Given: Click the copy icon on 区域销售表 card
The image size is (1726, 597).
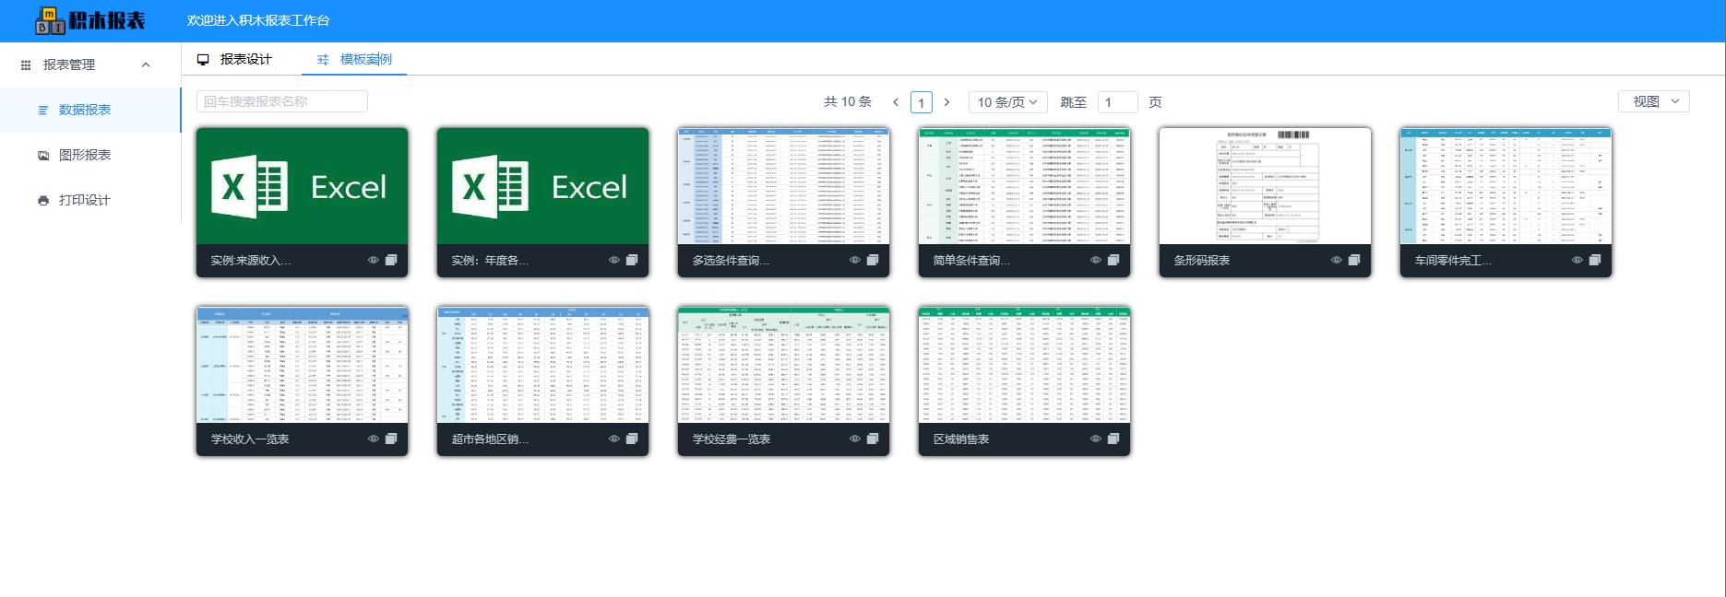Looking at the screenshot, I should [1113, 439].
